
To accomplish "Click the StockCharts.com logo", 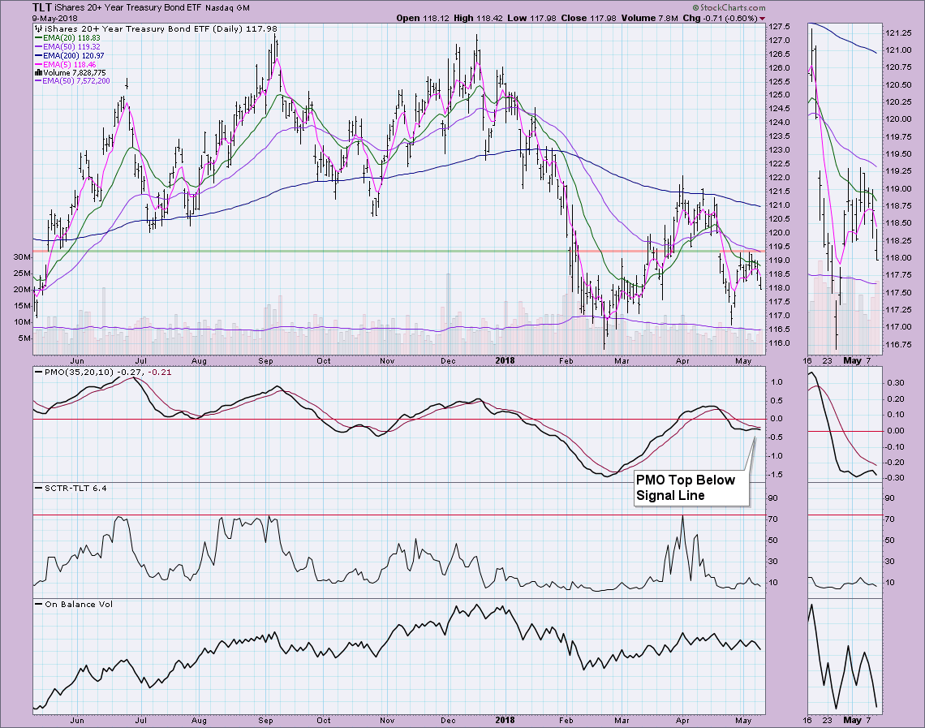I will click(x=729, y=7).
